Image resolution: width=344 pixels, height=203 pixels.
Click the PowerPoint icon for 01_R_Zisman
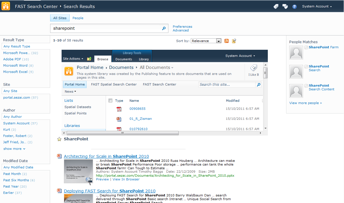(119, 119)
